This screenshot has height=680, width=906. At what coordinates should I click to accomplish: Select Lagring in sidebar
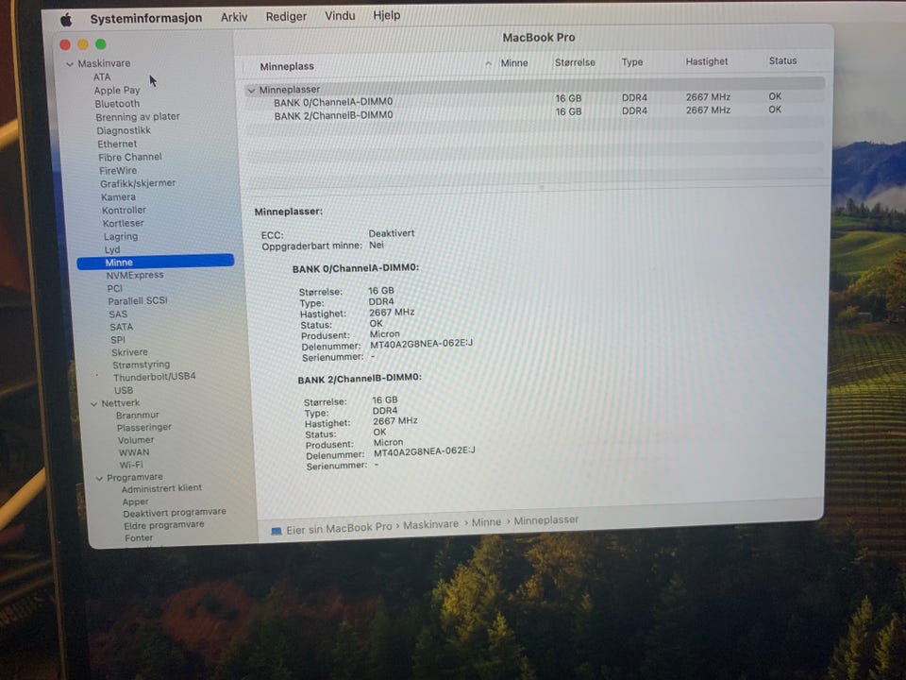121,237
